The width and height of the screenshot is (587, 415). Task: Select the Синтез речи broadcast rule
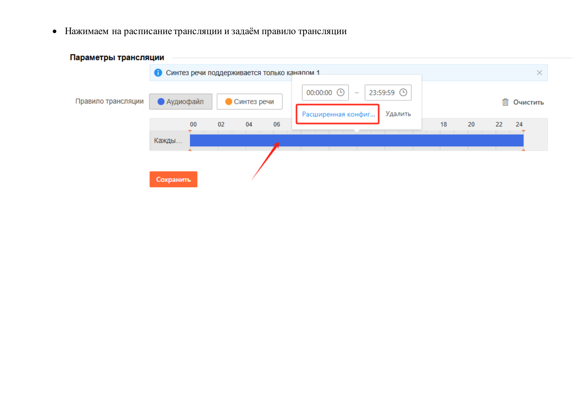pos(249,101)
